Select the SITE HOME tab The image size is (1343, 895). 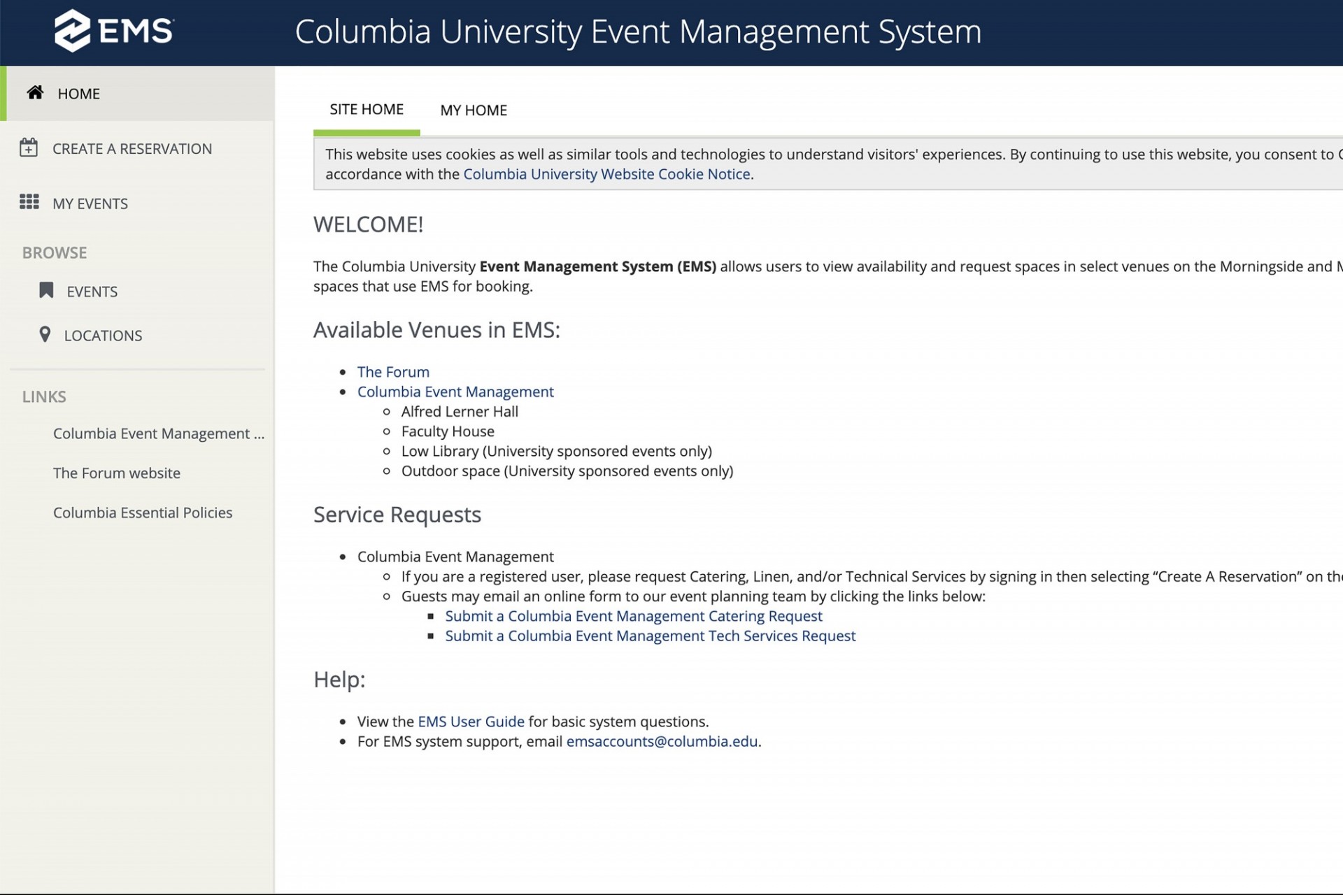point(366,109)
